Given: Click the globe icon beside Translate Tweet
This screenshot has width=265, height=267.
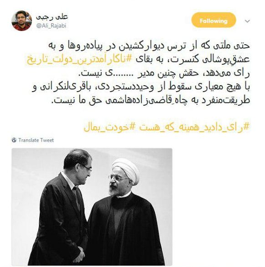Looking at the screenshot, I should (x=14, y=140).
